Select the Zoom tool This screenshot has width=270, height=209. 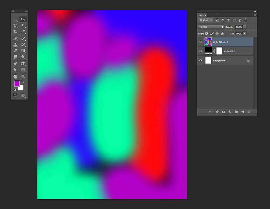click(23, 77)
